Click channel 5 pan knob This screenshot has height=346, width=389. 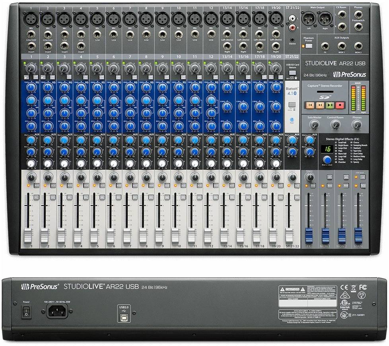coord(97,177)
